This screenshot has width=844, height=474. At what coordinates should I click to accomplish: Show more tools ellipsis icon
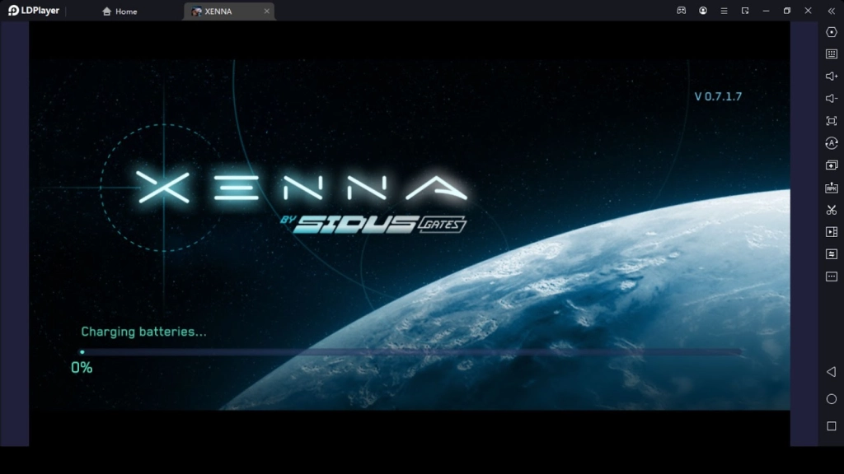point(831,276)
